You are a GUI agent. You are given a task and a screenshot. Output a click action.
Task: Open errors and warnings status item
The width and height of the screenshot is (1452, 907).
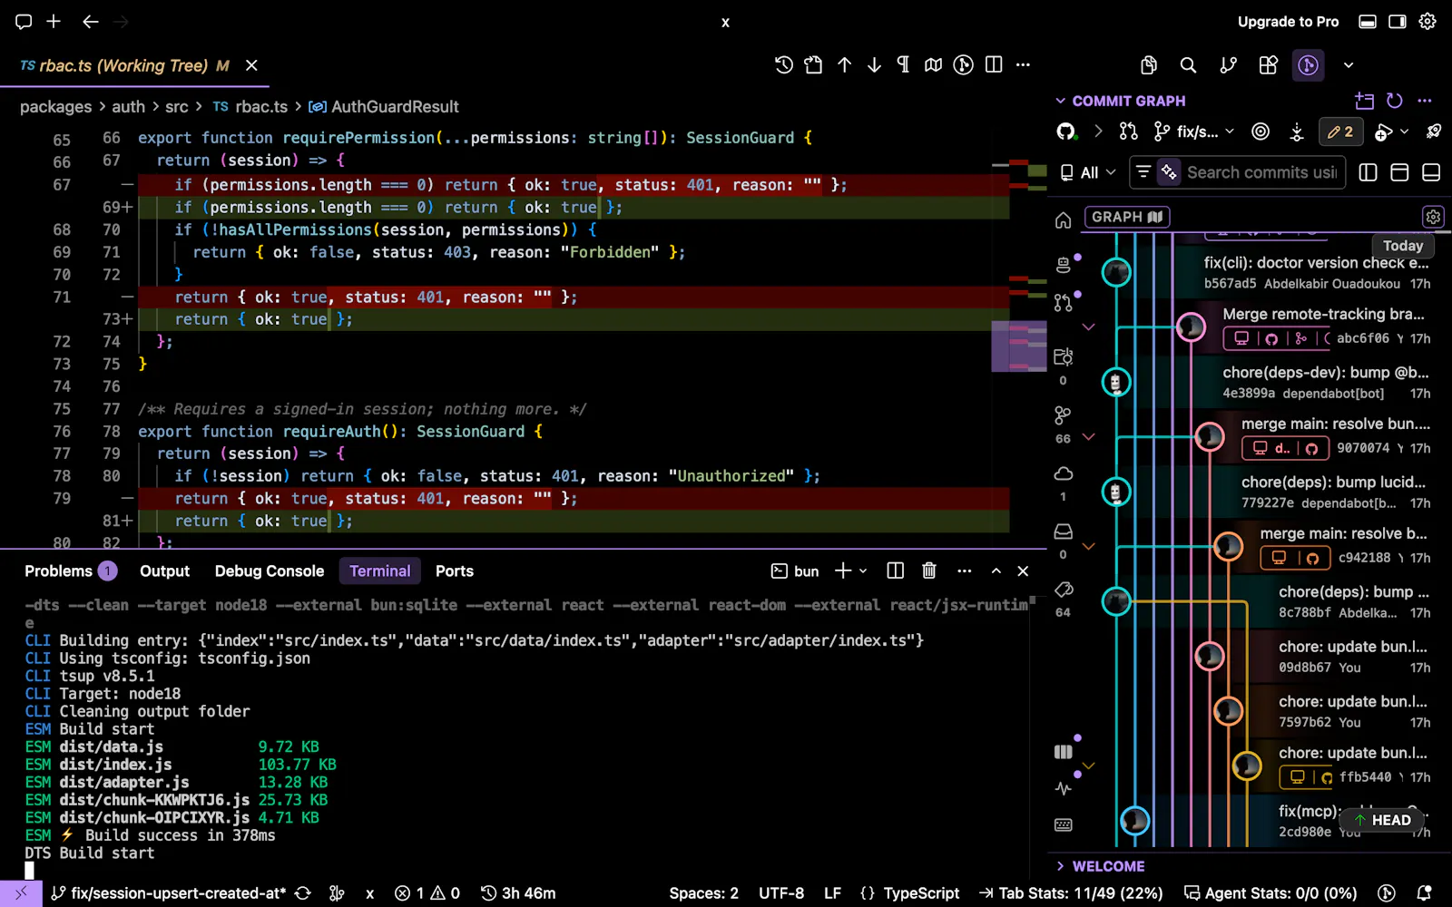pos(427,893)
